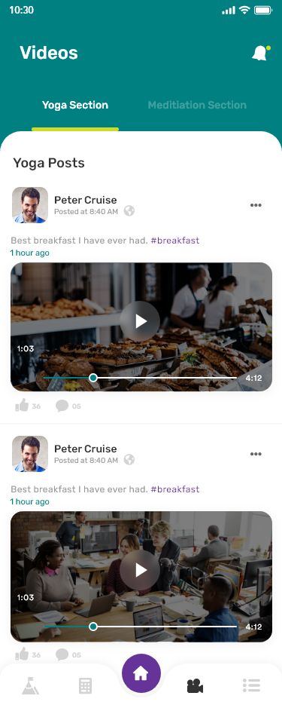Open Peter Cruise's name on second post

click(86, 449)
